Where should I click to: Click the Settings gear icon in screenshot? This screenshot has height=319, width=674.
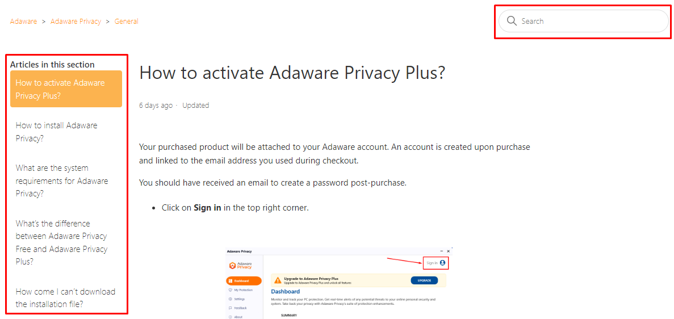pyautogui.click(x=231, y=299)
